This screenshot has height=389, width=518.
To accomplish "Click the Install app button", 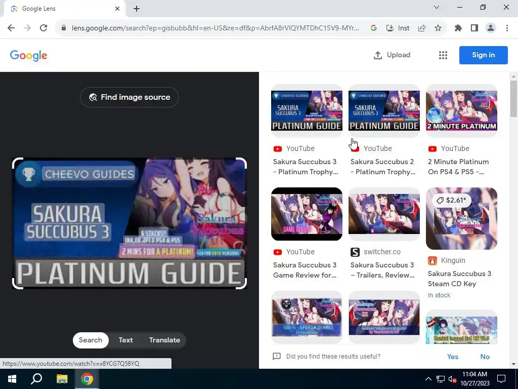I will 398,28.
